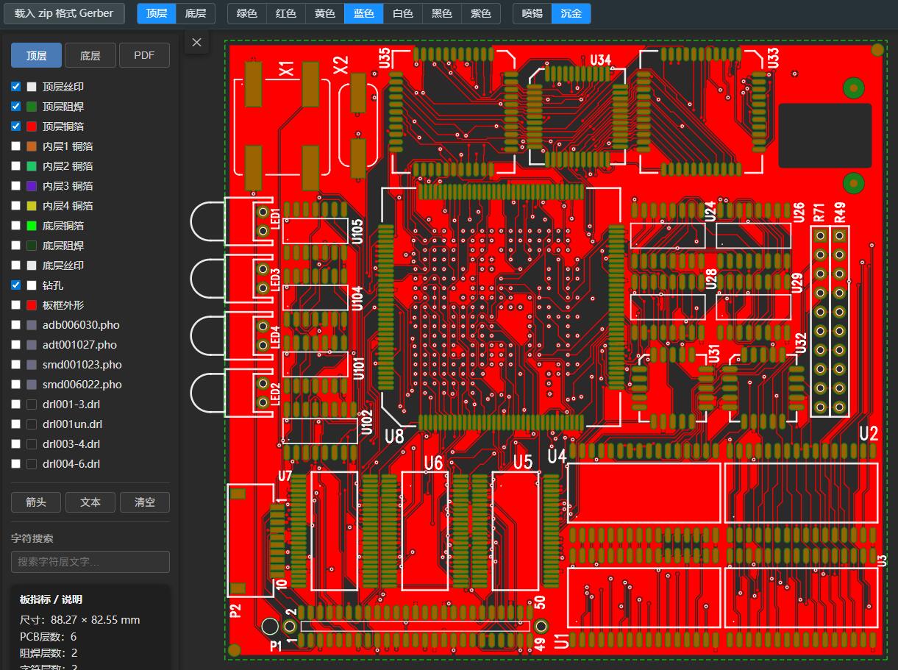Switch view to 底层 in top toolbar
The image size is (898, 670).
[196, 13]
